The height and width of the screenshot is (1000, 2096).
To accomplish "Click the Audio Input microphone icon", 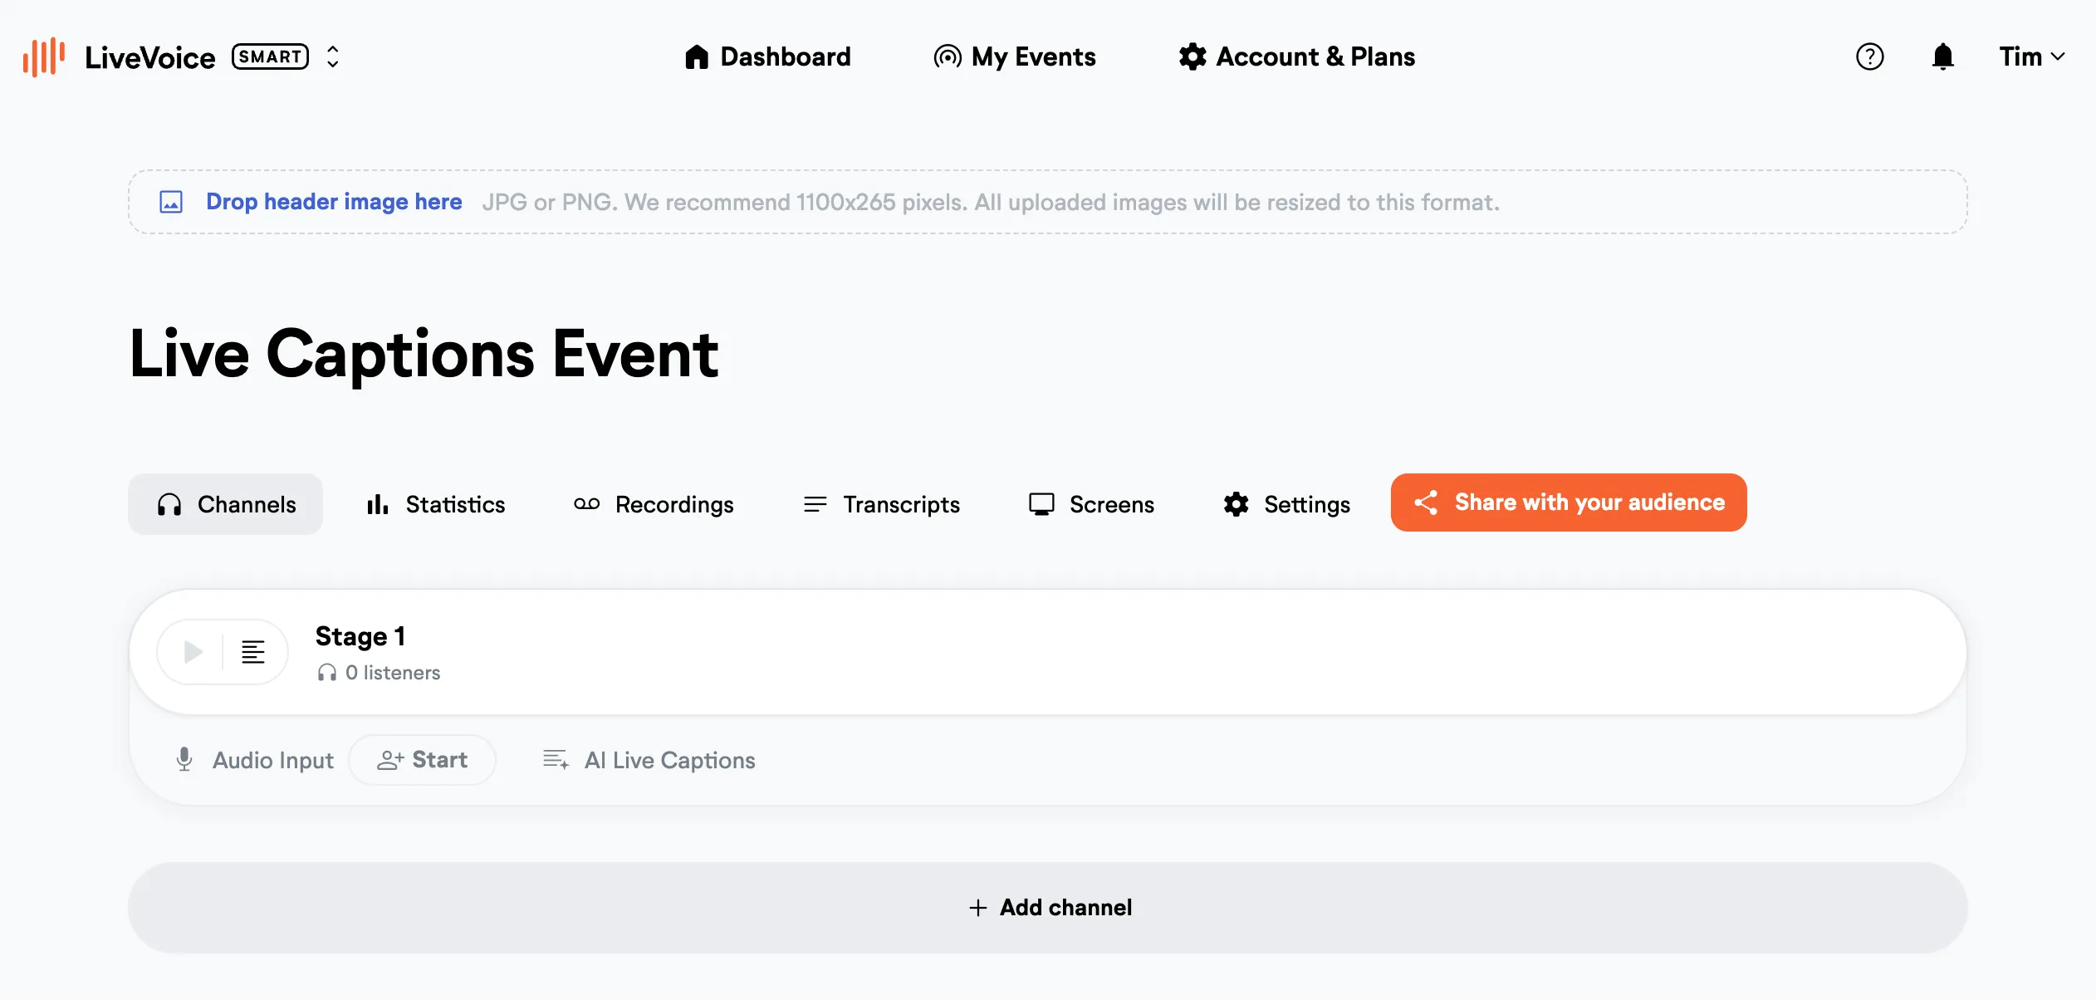I will 184,759.
